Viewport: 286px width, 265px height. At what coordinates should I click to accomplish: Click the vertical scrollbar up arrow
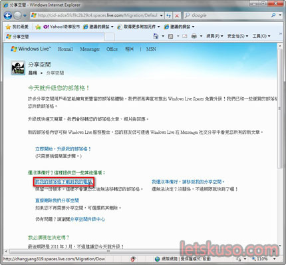280,46
